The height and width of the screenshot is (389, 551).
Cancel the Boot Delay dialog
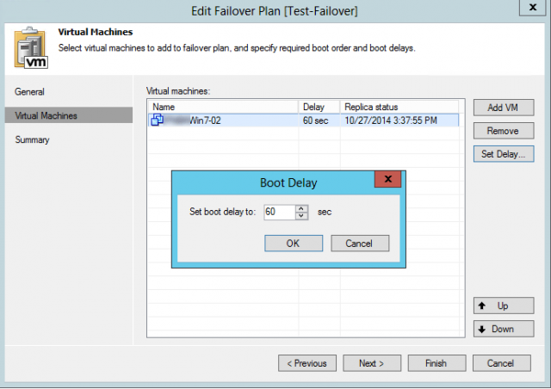360,244
